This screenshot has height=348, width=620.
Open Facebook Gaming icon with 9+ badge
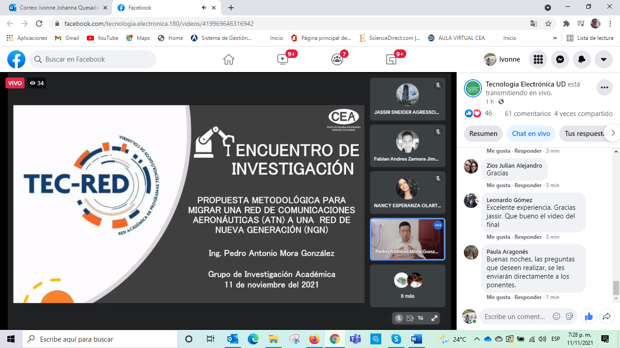tap(391, 59)
